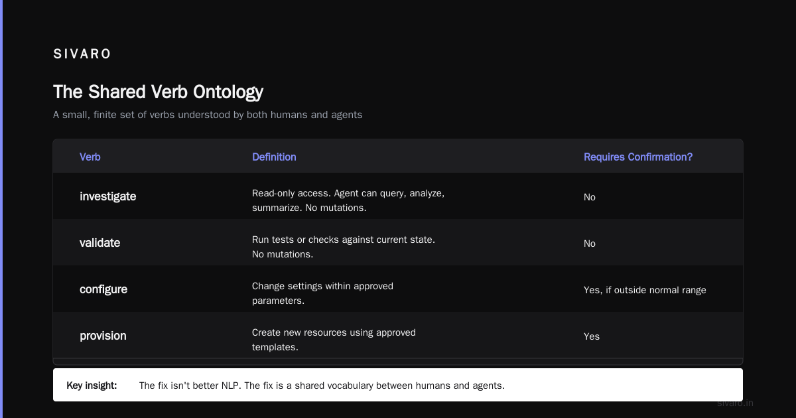Select the 'investigate' verb cell
The height and width of the screenshot is (418, 796).
tap(108, 196)
